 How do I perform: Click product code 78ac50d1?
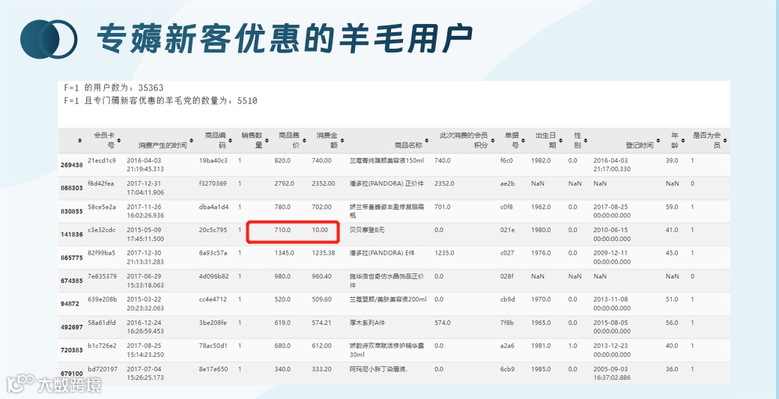tap(213, 346)
